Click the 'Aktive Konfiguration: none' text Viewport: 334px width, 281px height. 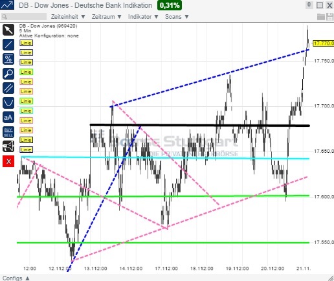(x=49, y=36)
